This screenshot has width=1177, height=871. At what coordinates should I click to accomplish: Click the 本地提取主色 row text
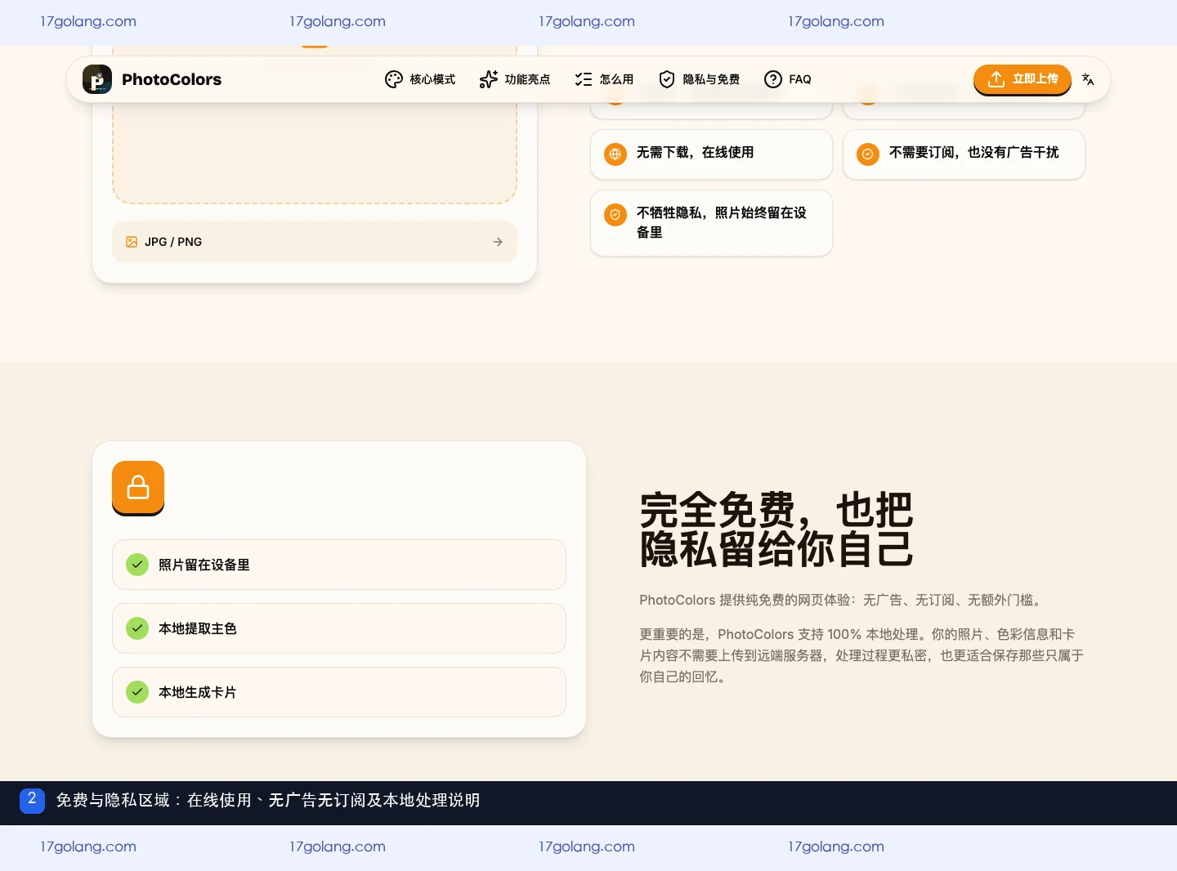(x=198, y=628)
